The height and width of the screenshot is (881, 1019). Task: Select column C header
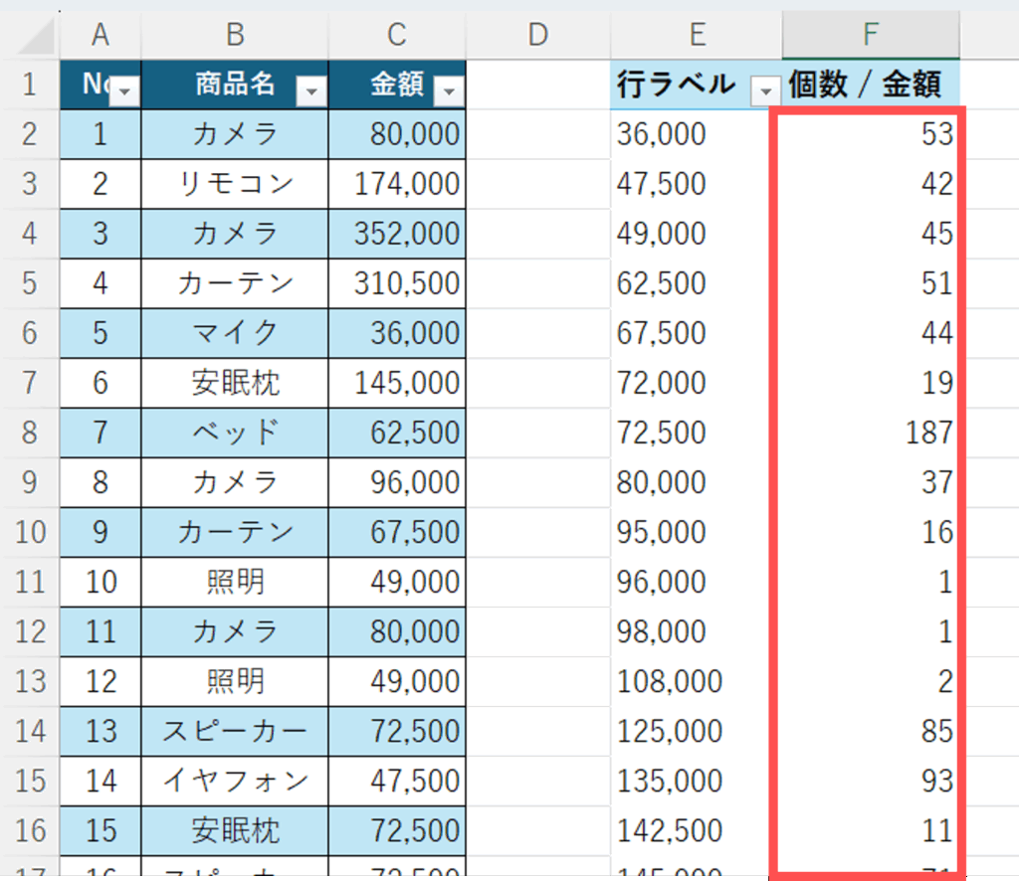click(397, 35)
